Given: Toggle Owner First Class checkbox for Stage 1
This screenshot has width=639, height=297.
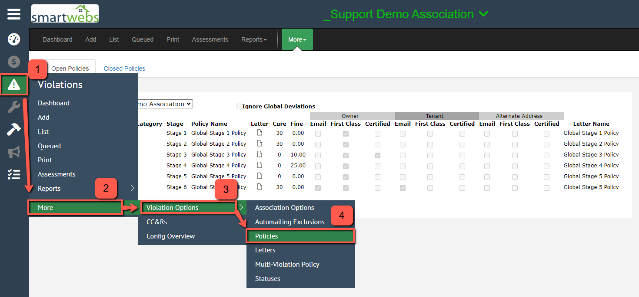Looking at the screenshot, I should [346, 134].
